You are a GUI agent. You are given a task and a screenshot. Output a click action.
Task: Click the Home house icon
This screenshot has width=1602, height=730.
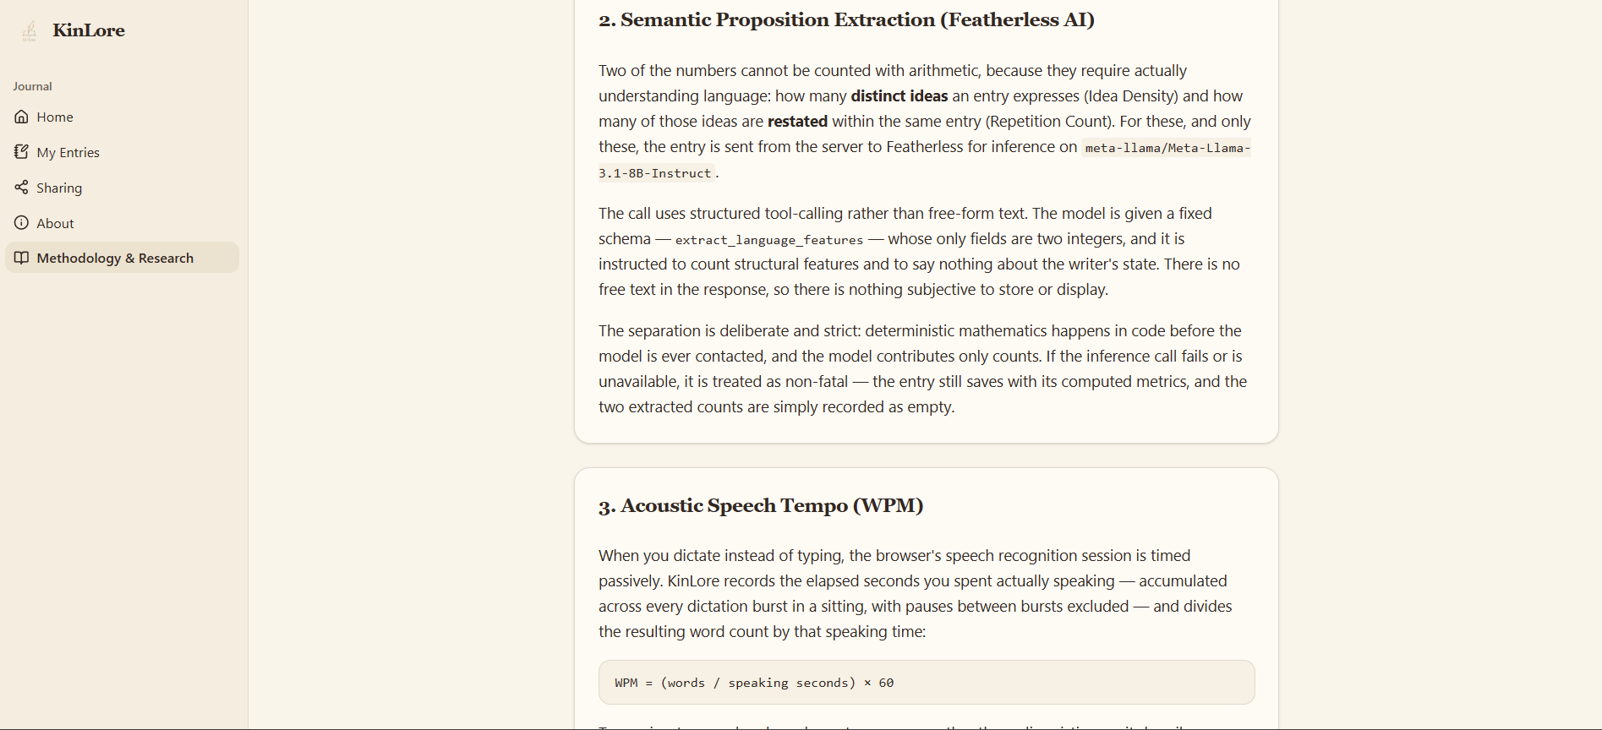22,117
